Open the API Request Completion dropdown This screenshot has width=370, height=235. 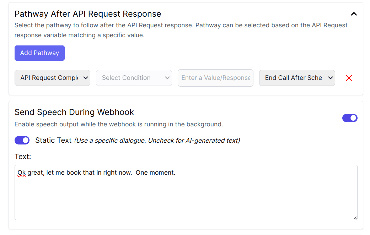point(52,78)
